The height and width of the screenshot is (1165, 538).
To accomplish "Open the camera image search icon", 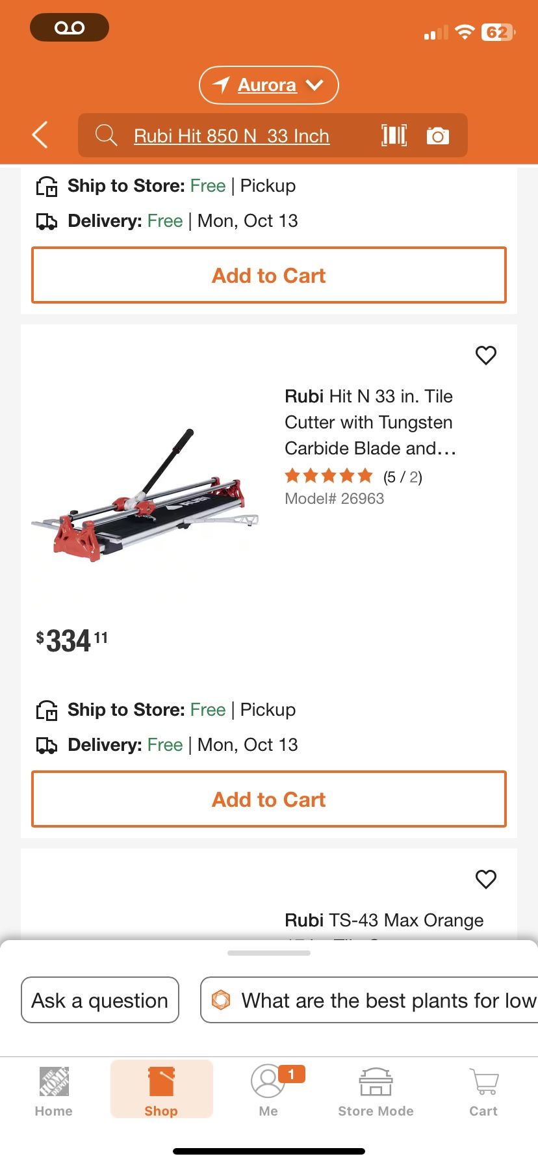I will (437, 136).
